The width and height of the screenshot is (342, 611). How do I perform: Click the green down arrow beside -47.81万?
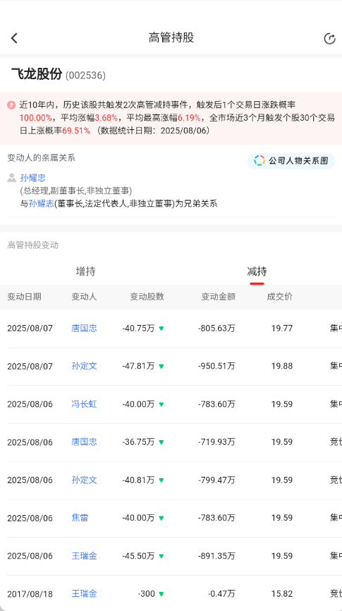point(161,367)
